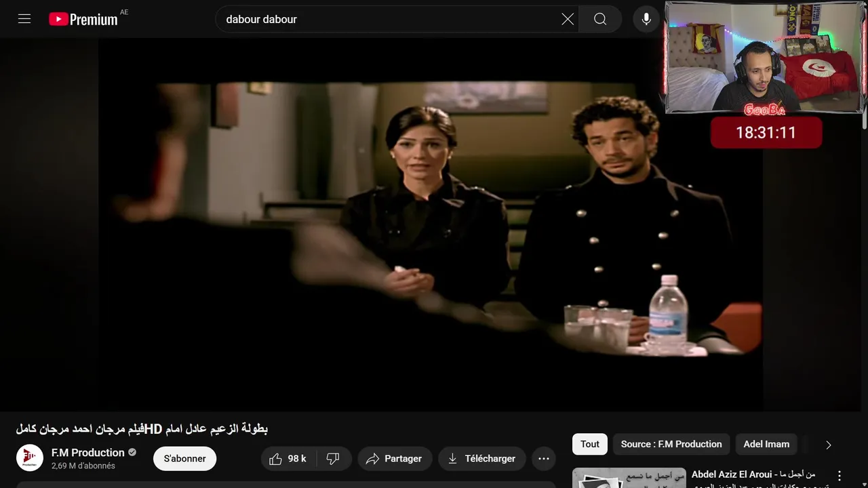Screen dimensions: 868x488
Task: Start voice search with microphone
Action: point(646,19)
